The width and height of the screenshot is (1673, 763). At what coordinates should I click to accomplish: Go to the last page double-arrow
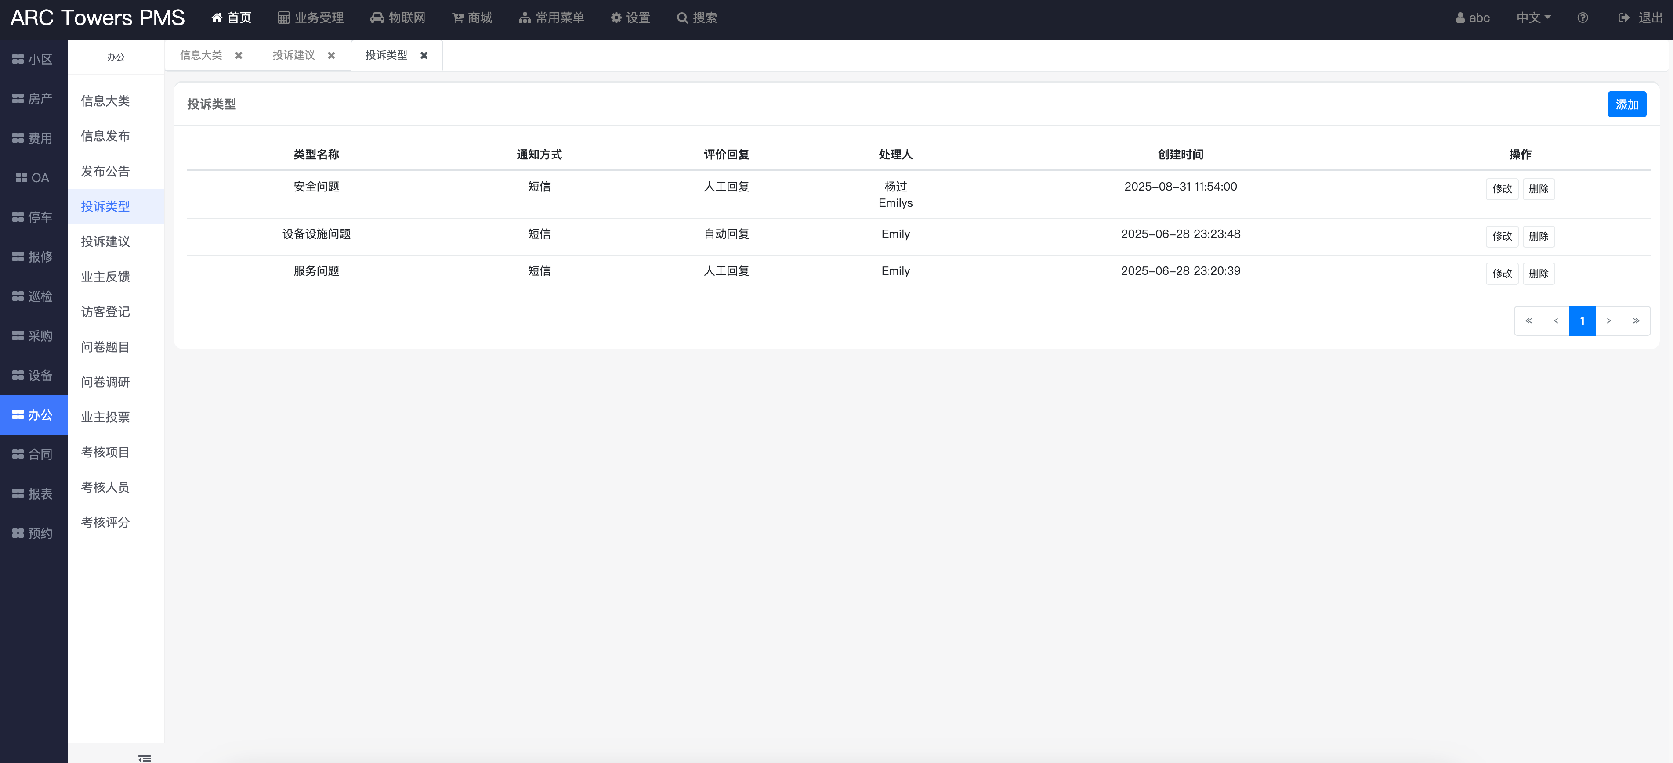pyautogui.click(x=1635, y=320)
